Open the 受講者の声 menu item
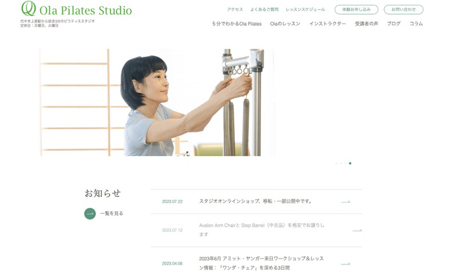The image size is (457, 278). pyautogui.click(x=366, y=23)
